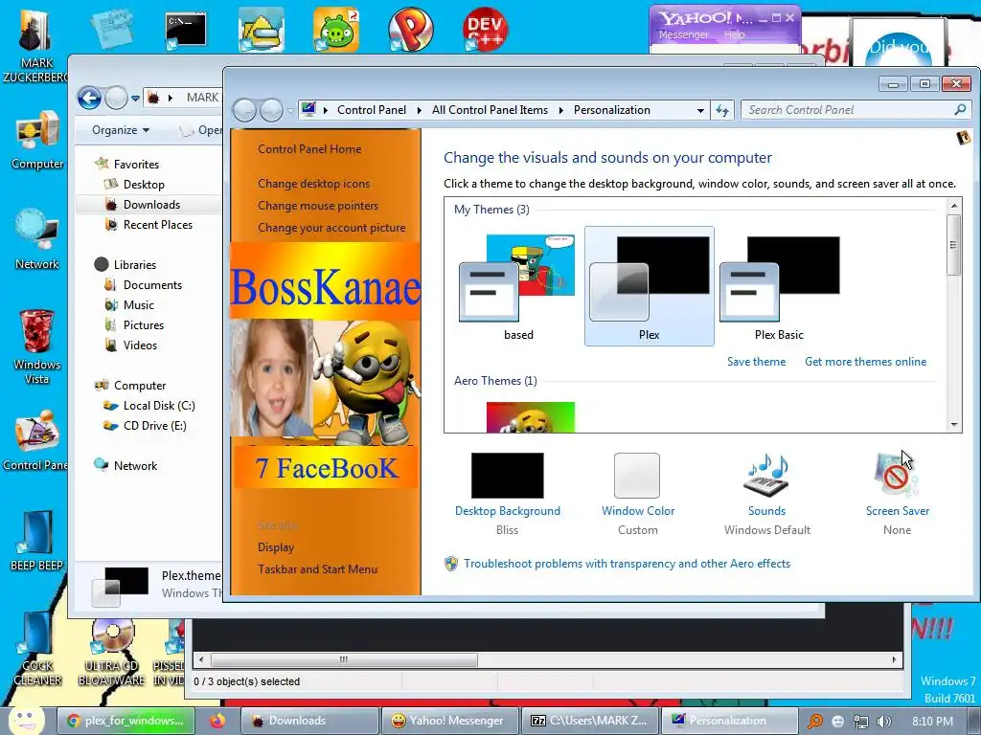Launch the green pig game desktop shortcut

coord(336,30)
